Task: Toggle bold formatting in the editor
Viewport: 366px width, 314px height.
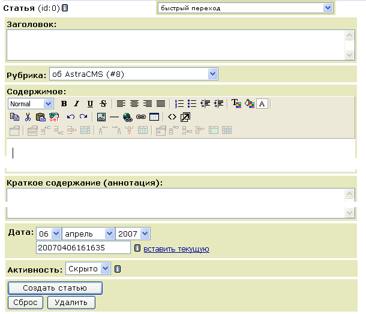Action: pos(64,104)
